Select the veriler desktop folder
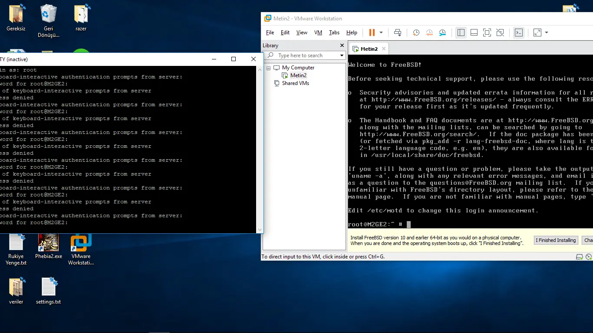 pyautogui.click(x=16, y=291)
